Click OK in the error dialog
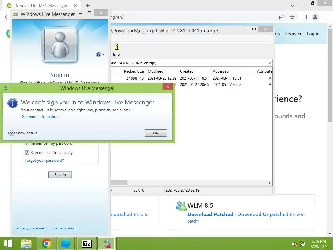 pyautogui.click(x=156, y=133)
